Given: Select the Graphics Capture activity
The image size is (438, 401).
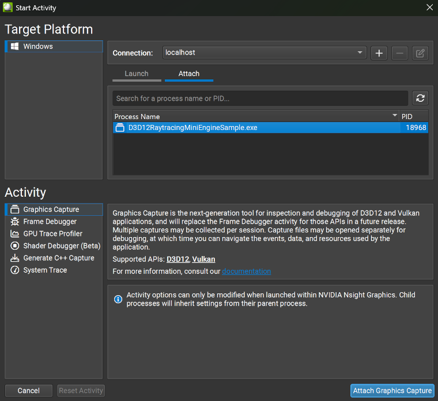Looking at the screenshot, I should click(51, 209).
